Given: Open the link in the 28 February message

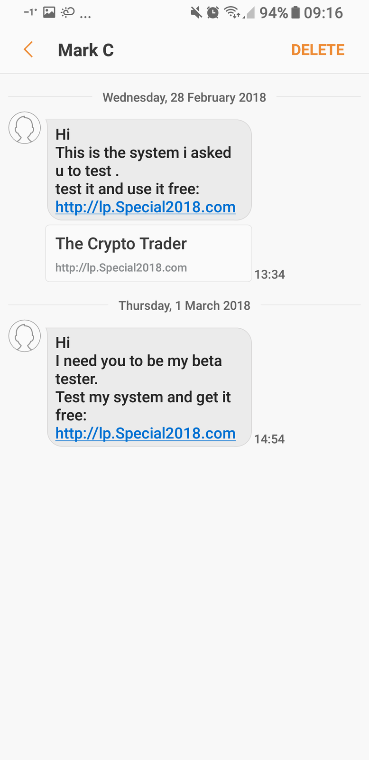Looking at the screenshot, I should (145, 207).
